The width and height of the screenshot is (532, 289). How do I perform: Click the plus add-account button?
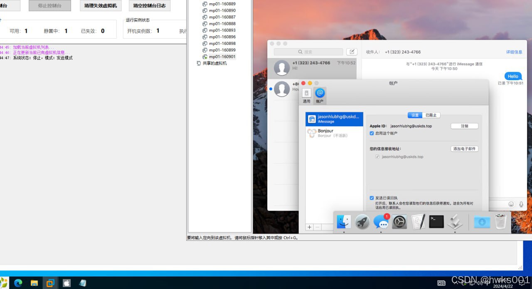click(309, 227)
